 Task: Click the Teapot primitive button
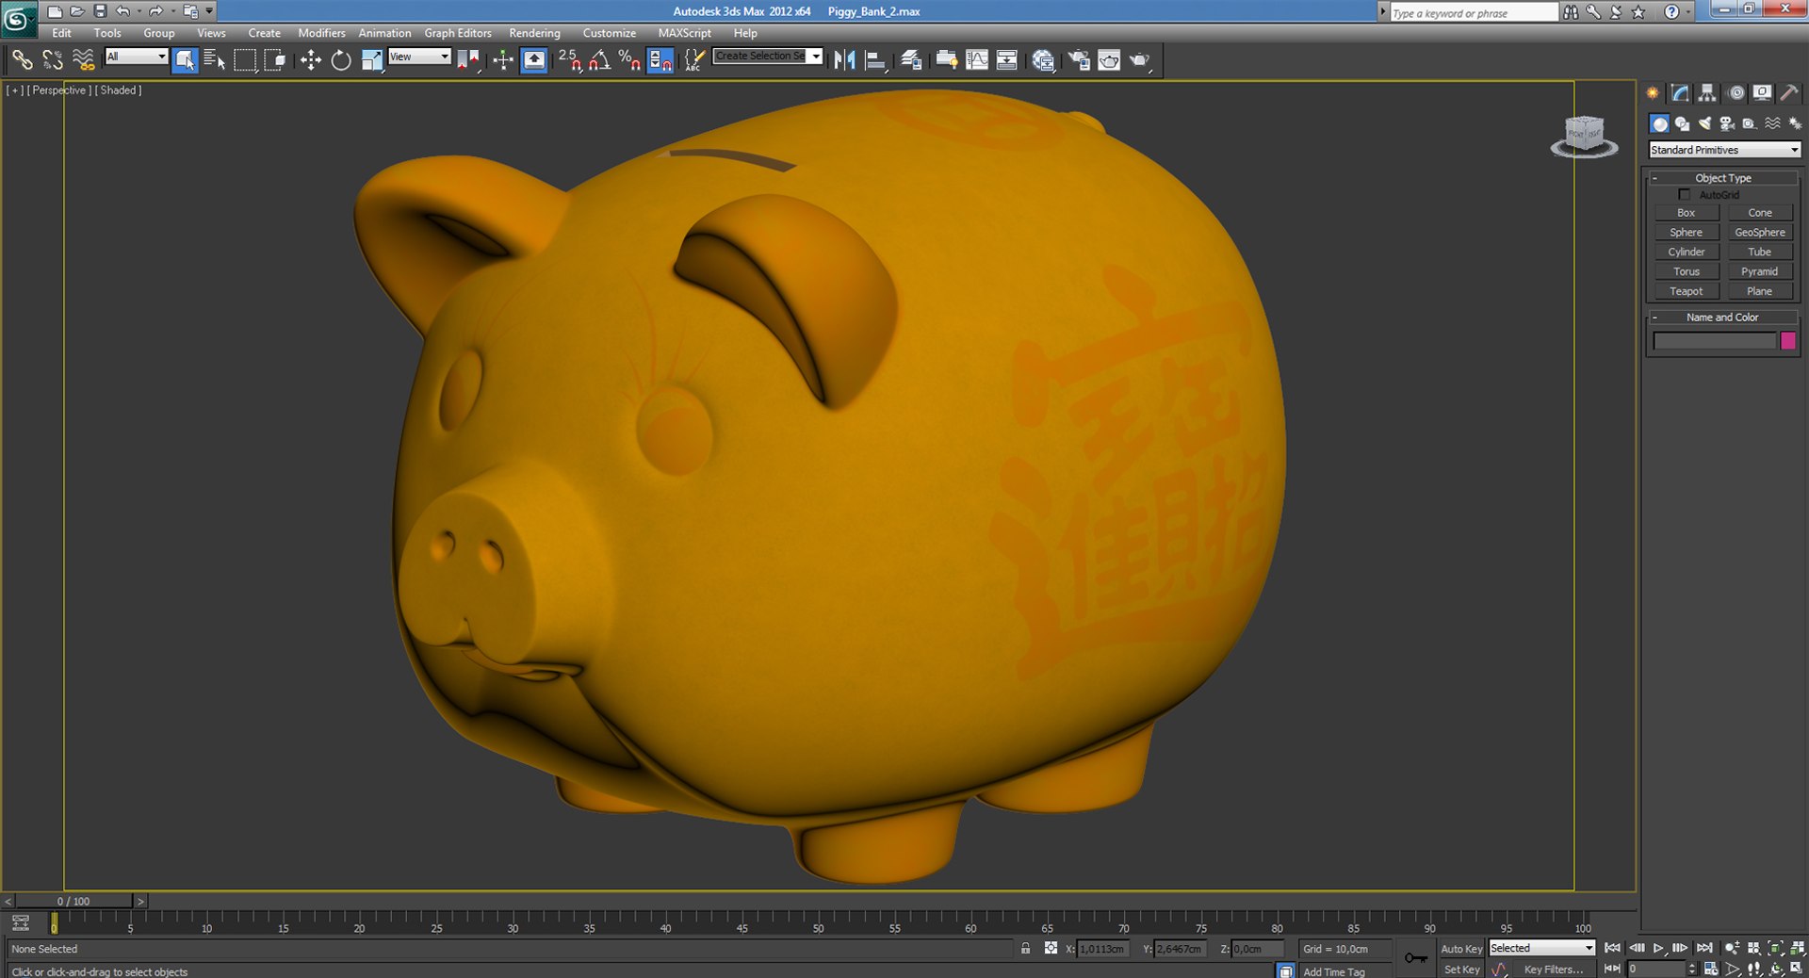tap(1687, 291)
